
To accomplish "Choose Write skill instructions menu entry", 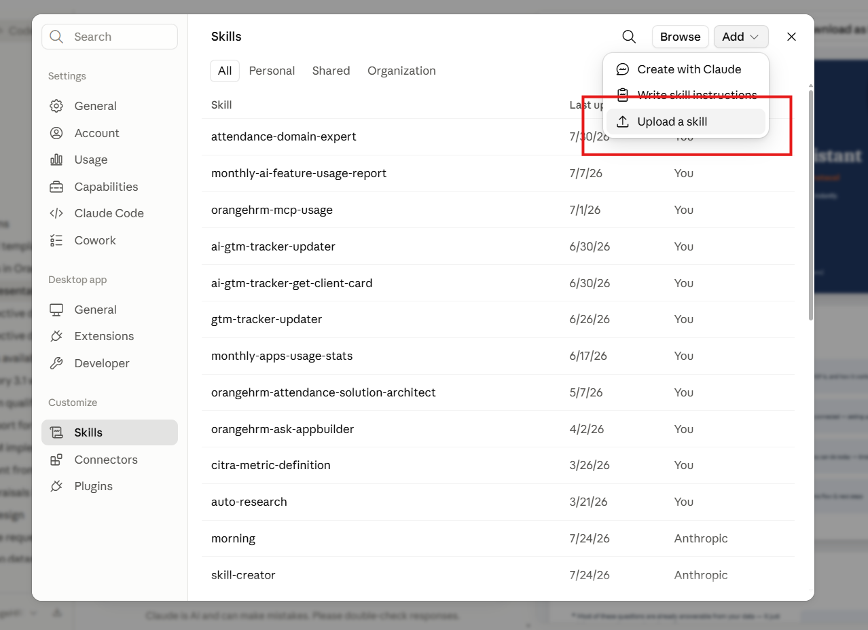I will 686,95.
